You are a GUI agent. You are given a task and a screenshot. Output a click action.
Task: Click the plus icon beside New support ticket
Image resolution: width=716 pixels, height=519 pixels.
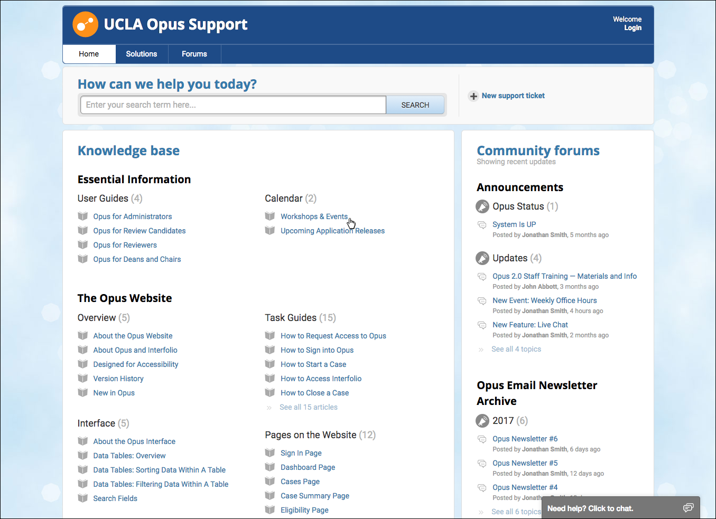(x=473, y=96)
